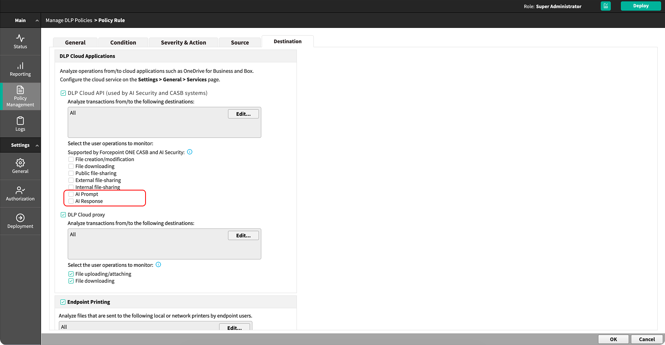The height and width of the screenshot is (345, 665).
Task: Cancel the policy rule changes
Action: 647,339
